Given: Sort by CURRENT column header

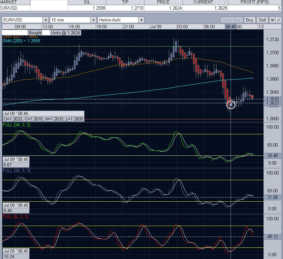Looking at the screenshot, I should click(205, 2).
